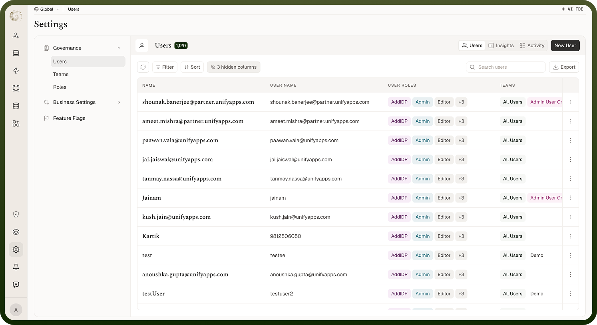This screenshot has width=597, height=325.
Task: Expand Business Settings section
Action: [x=119, y=102]
